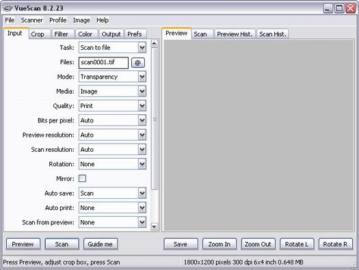359x270 pixels.
Task: Minimize the VueScan window
Action: point(328,8)
